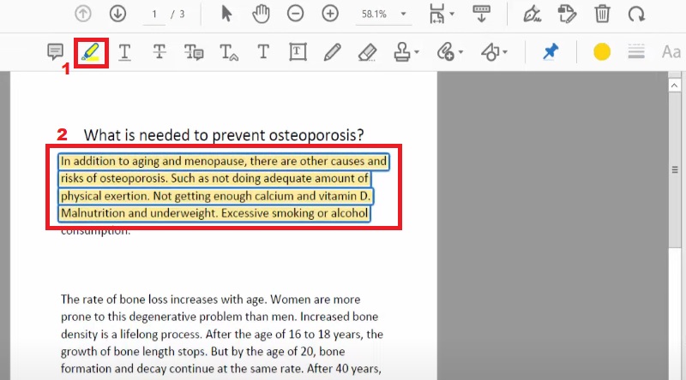Click highlighted line 'In addition to aging and menopause'
This screenshot has height=380, width=686.
tap(224, 161)
